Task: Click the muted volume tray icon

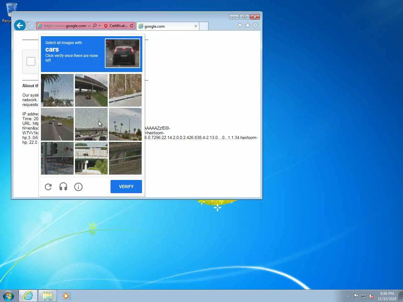Action: tap(372, 296)
